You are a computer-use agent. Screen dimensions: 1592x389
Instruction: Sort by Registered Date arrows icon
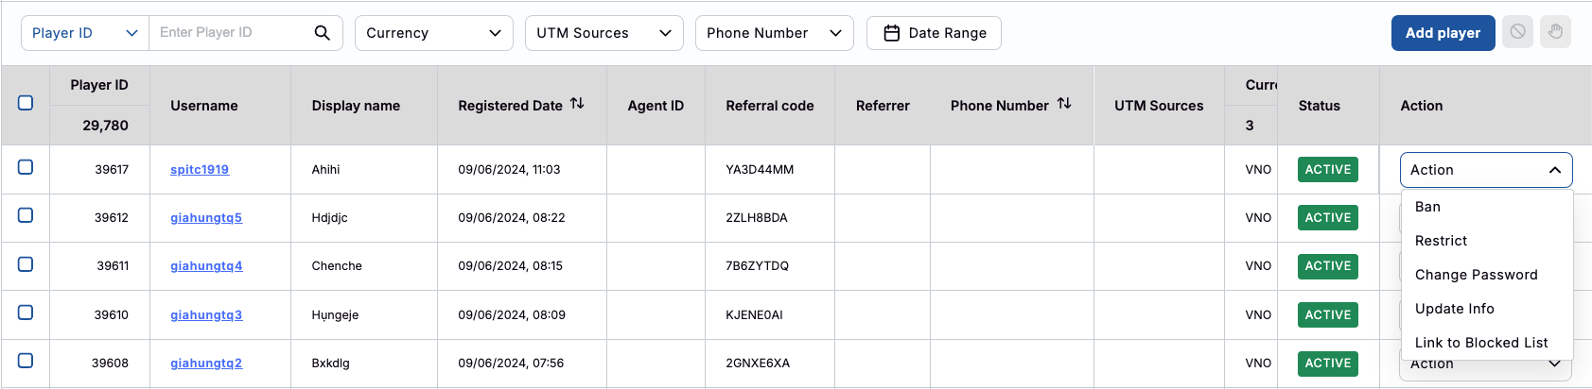tap(577, 104)
